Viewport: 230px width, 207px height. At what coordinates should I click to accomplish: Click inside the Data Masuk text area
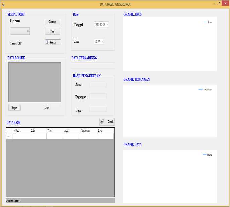coord(35,82)
